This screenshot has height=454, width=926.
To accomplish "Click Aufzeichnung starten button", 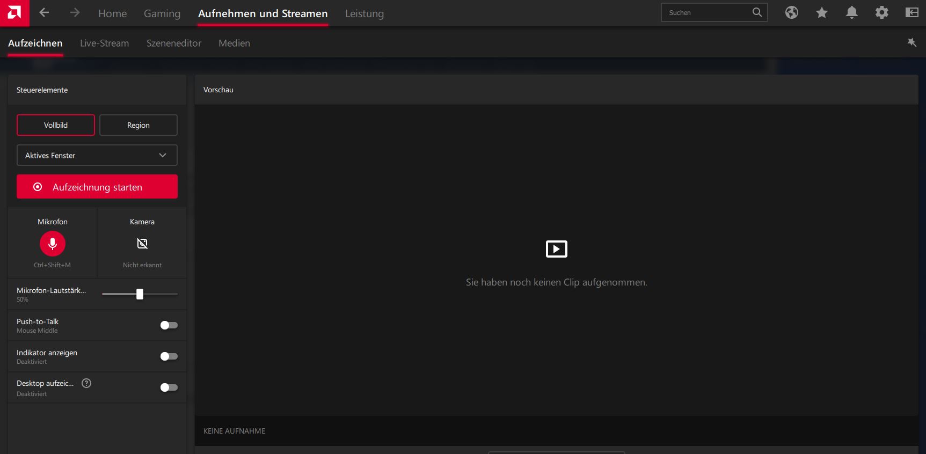I will pos(97,187).
